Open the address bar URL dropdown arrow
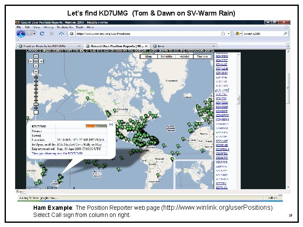The height and width of the screenshot is (227, 303). pos(229,34)
